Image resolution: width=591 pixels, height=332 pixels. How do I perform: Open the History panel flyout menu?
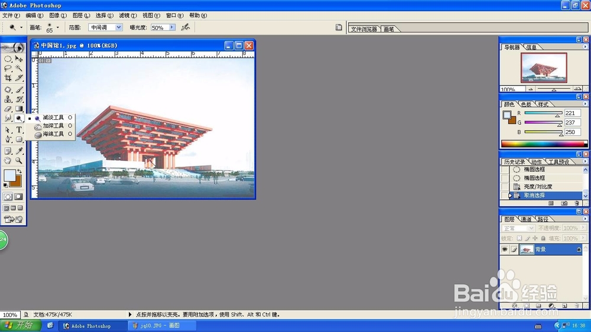coord(585,161)
